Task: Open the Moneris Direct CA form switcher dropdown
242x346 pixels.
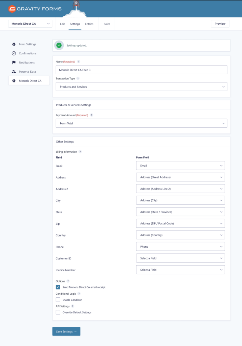Action: (x=30, y=24)
